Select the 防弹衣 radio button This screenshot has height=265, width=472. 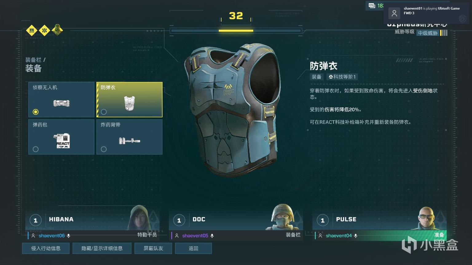(104, 112)
